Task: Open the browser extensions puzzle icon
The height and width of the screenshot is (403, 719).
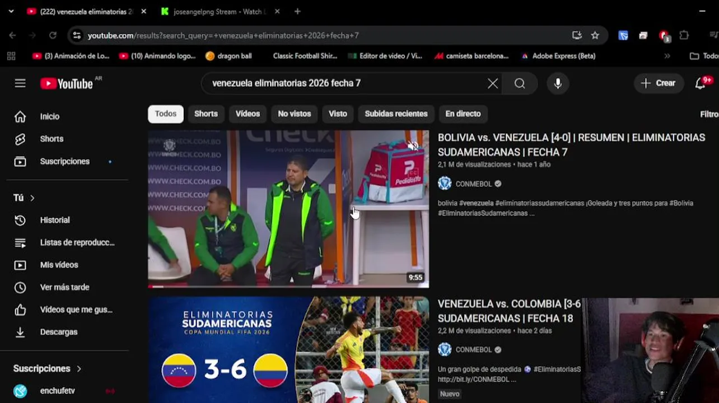Action: click(684, 35)
